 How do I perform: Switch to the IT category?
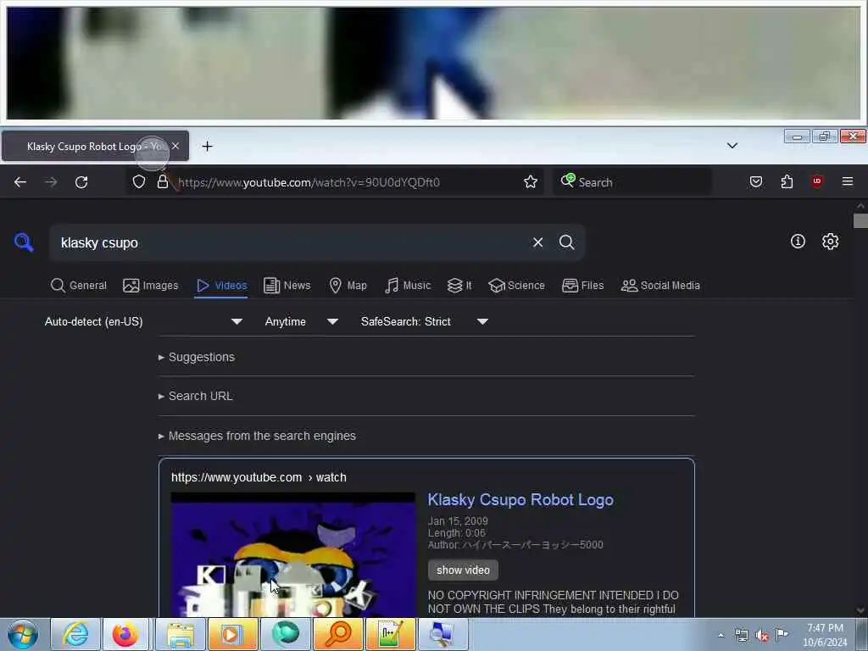click(x=459, y=286)
